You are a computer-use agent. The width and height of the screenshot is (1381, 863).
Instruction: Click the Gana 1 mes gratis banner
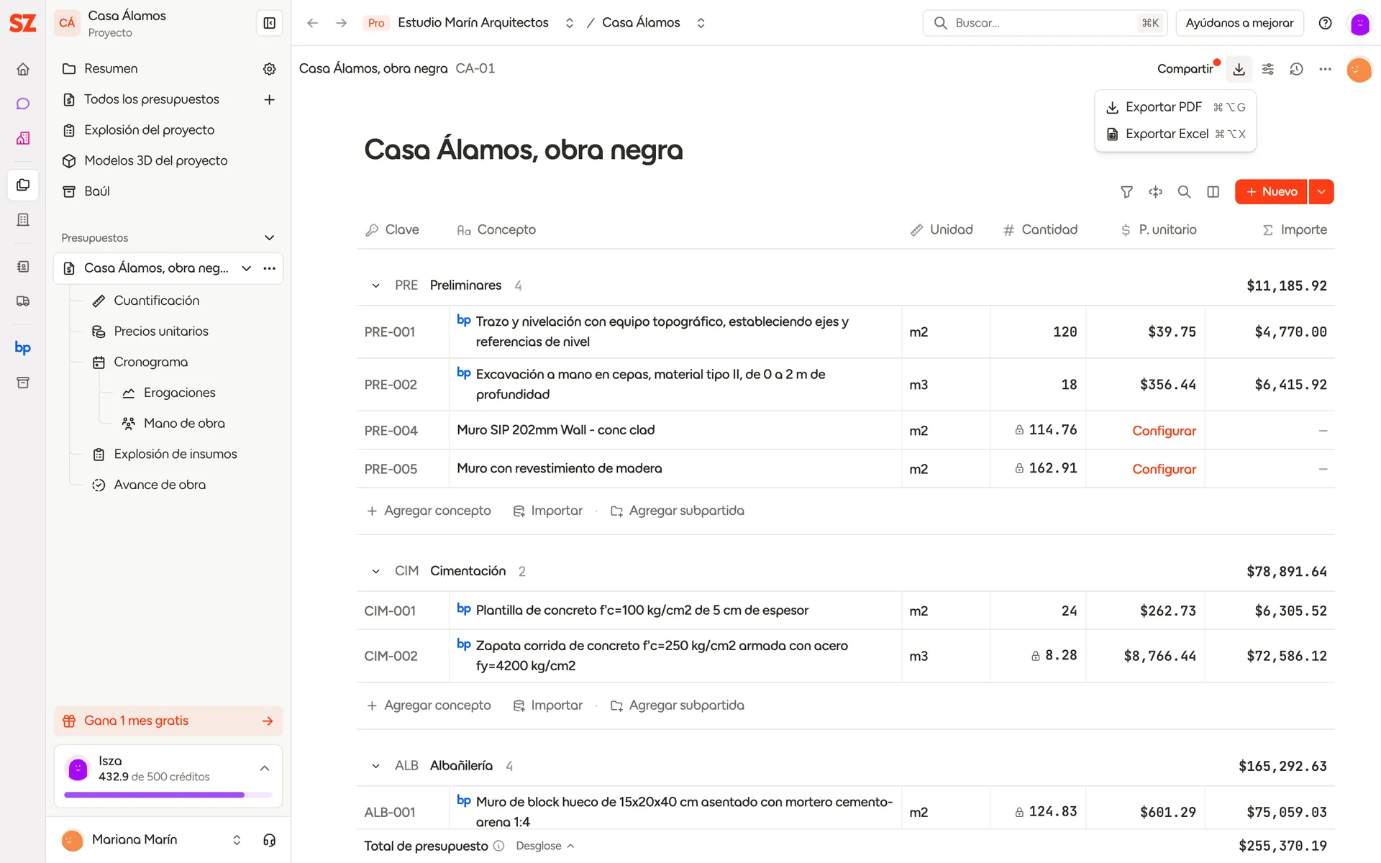pos(168,721)
